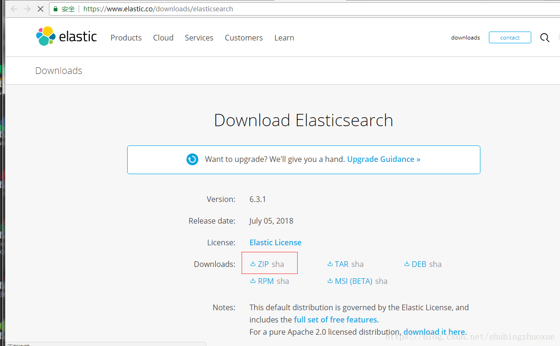Open the Services menu
The height and width of the screenshot is (346, 560).
(x=199, y=38)
